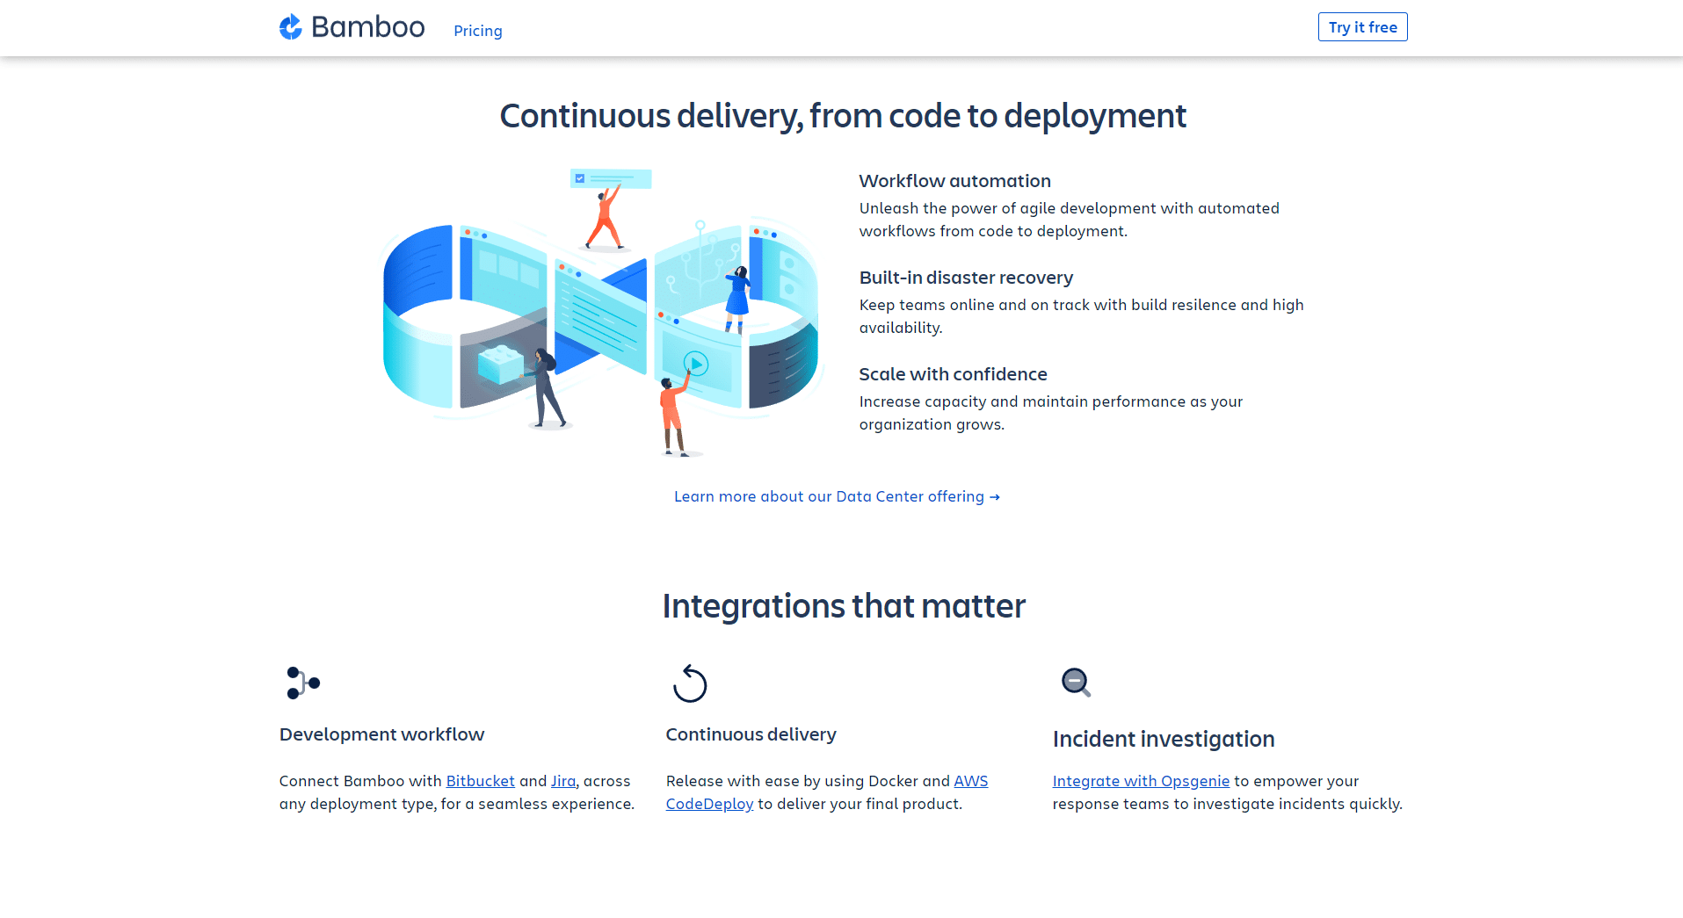The image size is (1683, 918).
Task: Open the Bitbucket link
Action: (x=480, y=781)
